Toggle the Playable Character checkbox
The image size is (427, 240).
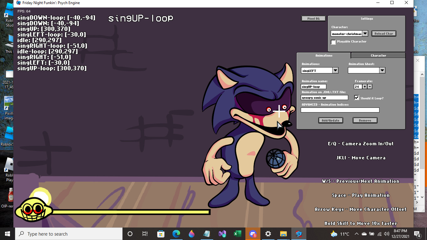333,42
